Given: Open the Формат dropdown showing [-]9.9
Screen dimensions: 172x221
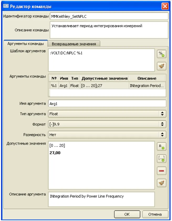Looking at the screenshot, I should pos(107,124).
